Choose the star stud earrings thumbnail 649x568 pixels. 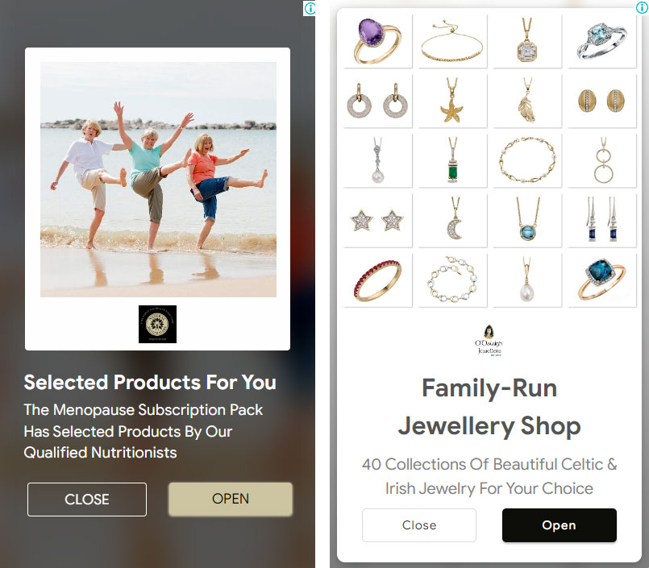pos(377,220)
